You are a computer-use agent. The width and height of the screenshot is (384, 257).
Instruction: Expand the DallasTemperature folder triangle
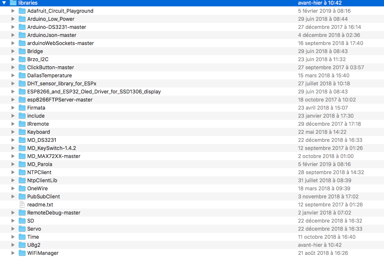click(13, 76)
